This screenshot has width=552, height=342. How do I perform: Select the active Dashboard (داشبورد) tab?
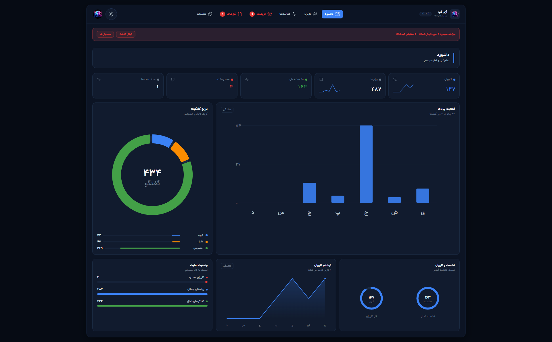coord(332,14)
